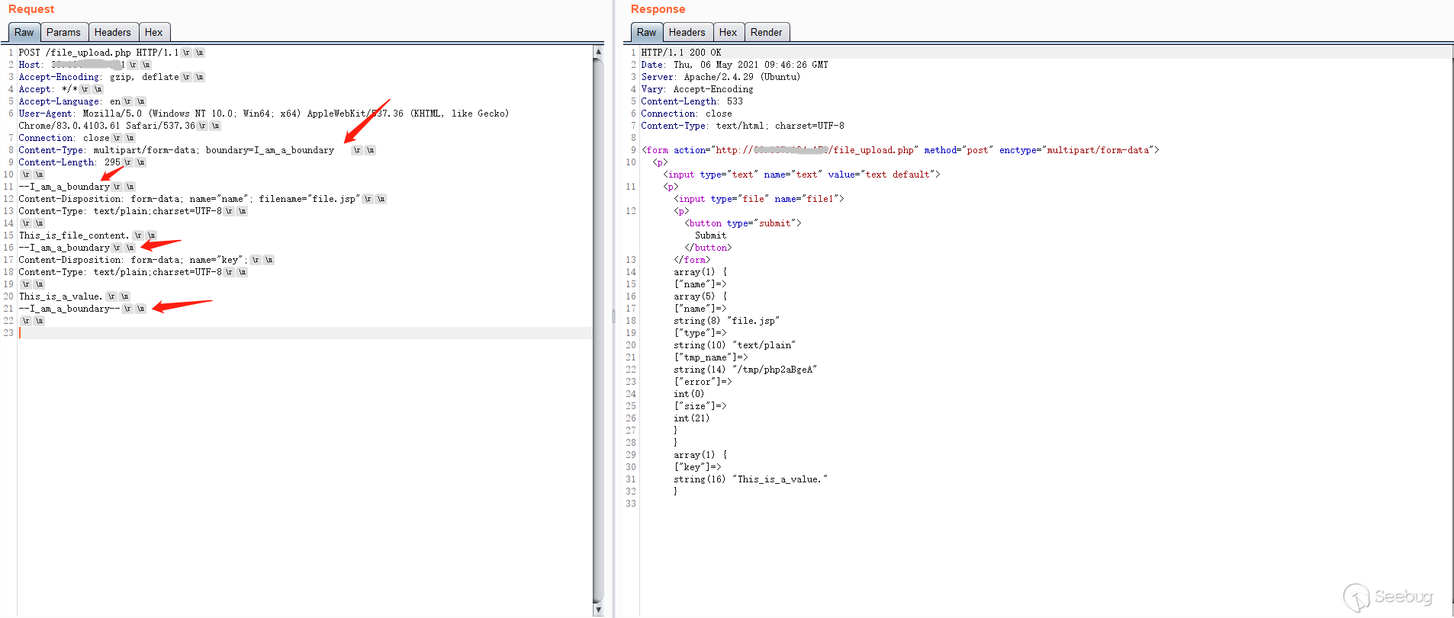The width and height of the screenshot is (1454, 618).
Task: Switch to the Request Params tab
Action: coord(63,32)
